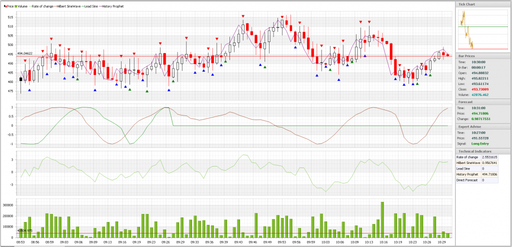Collapse the Tick Chart panel header
Viewport: 512px width, 247px height.
(483, 4)
